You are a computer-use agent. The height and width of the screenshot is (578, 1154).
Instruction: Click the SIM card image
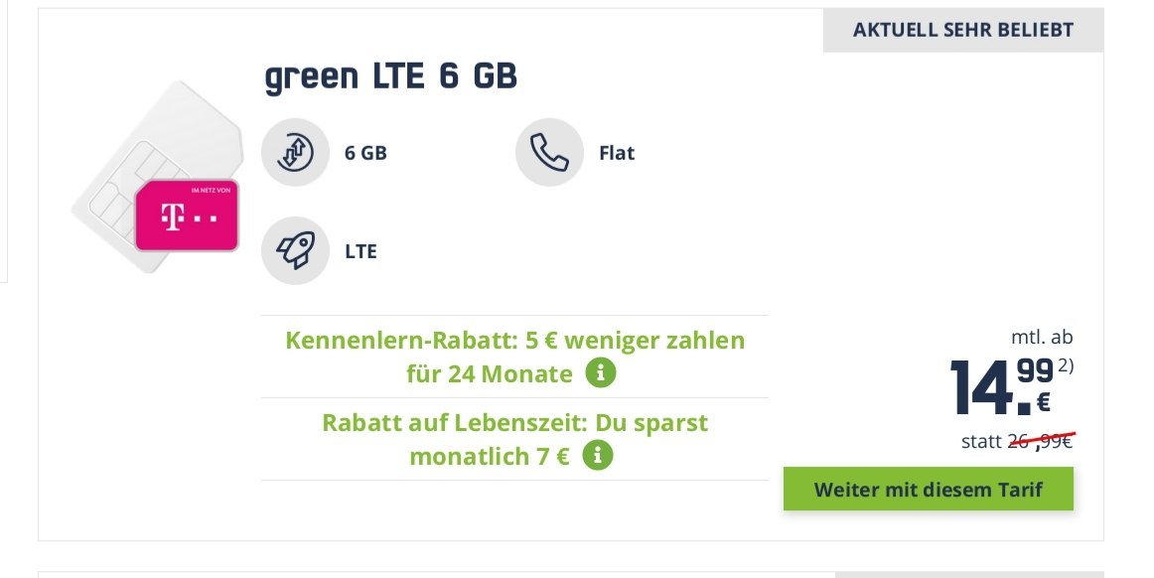coord(157,177)
